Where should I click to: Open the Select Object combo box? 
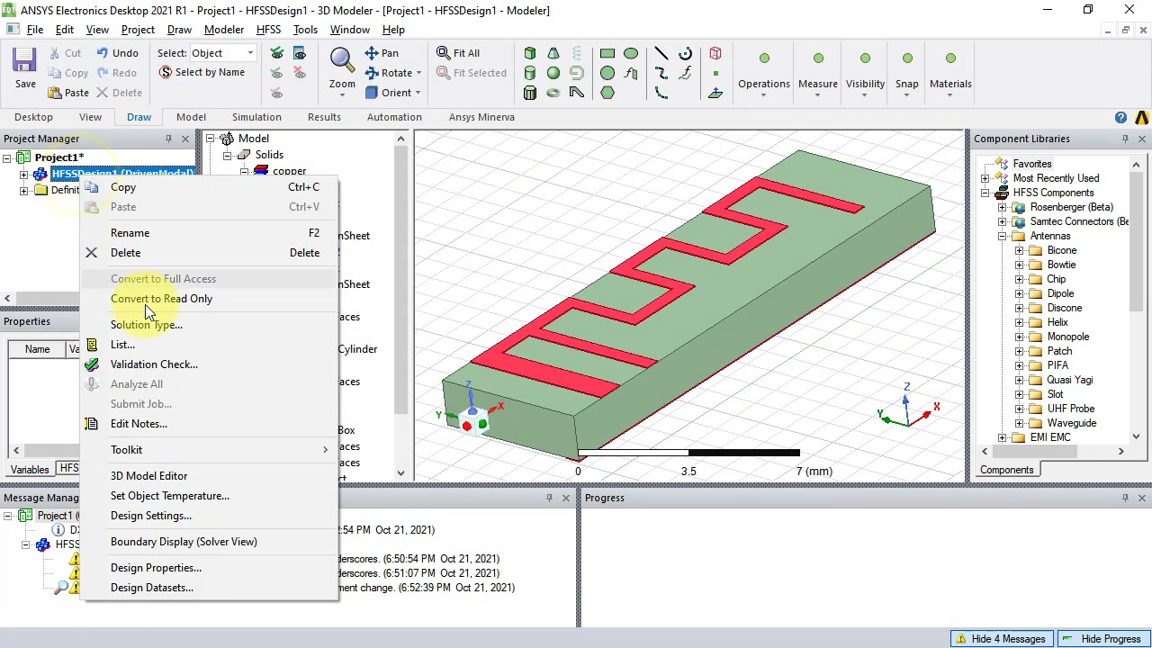pos(222,53)
